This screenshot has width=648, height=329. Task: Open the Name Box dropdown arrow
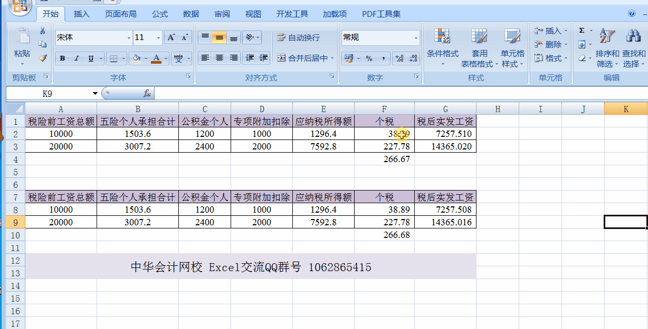coord(95,94)
